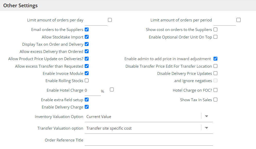This screenshot has height=149, width=256.
Task: Enable Rolling Stocks checkbox
Action: 87,81
